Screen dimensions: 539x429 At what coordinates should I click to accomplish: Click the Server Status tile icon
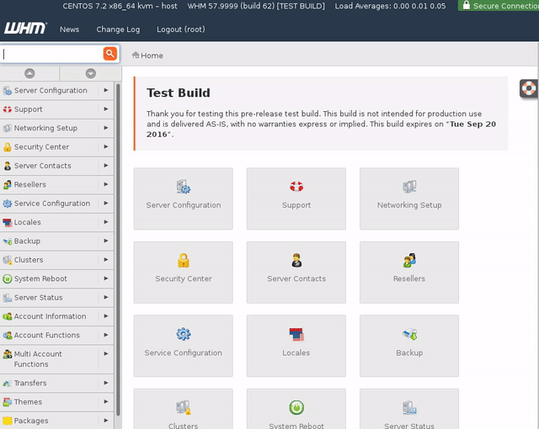409,408
